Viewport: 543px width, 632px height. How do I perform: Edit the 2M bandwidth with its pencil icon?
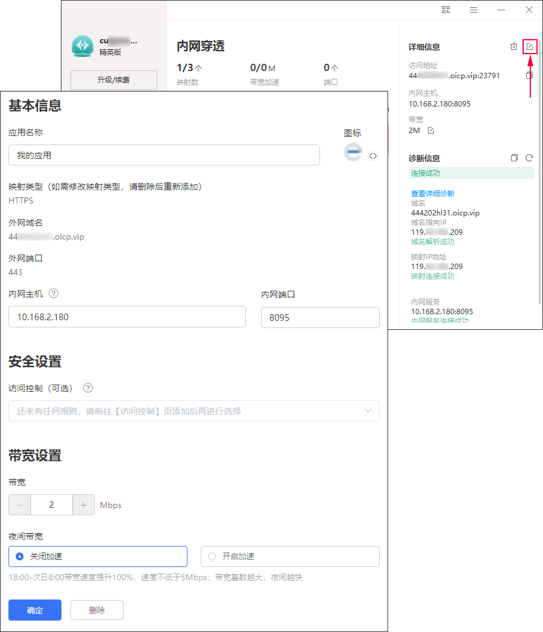tap(432, 130)
